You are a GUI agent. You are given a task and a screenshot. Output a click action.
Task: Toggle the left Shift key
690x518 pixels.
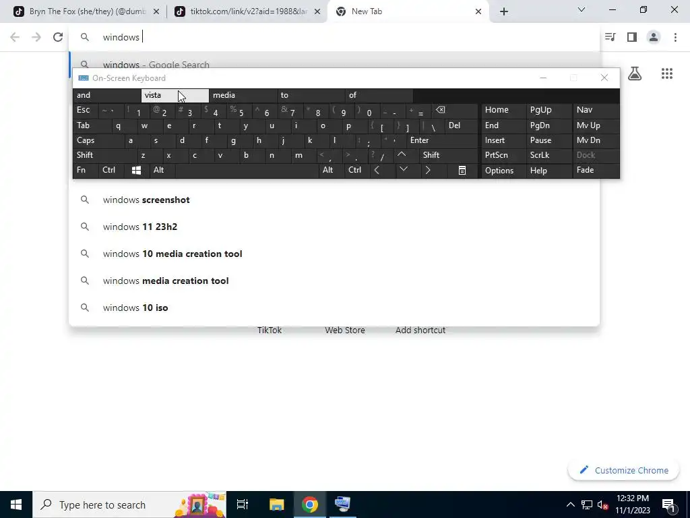tap(104, 155)
